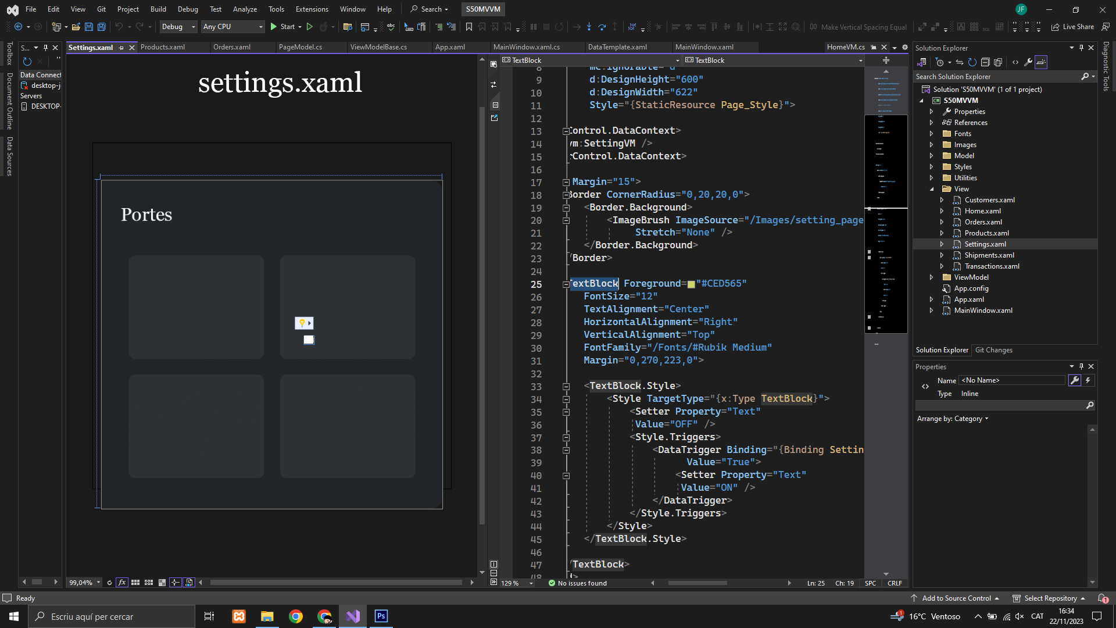Toggle designer effects fx button
Image resolution: width=1116 pixels, height=628 pixels.
pyautogui.click(x=121, y=582)
